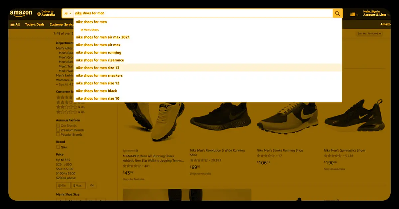
Task: Click star rating of Revolution 5 shoe
Action: [x=199, y=160]
